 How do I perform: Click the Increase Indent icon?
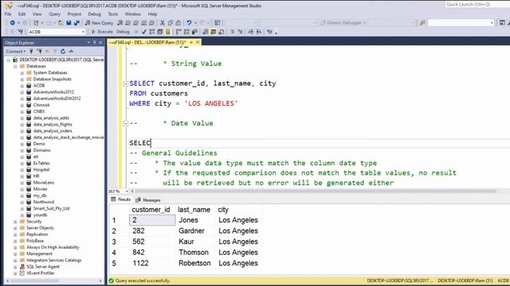(x=258, y=32)
